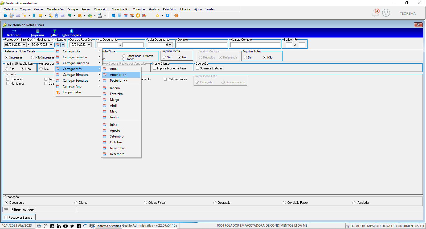The width and height of the screenshot is (426, 229).
Task: Select Sim under Imprimir Lotes
Action: [x=245, y=57]
